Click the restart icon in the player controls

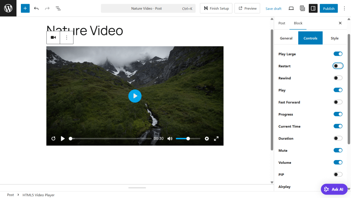(x=53, y=138)
